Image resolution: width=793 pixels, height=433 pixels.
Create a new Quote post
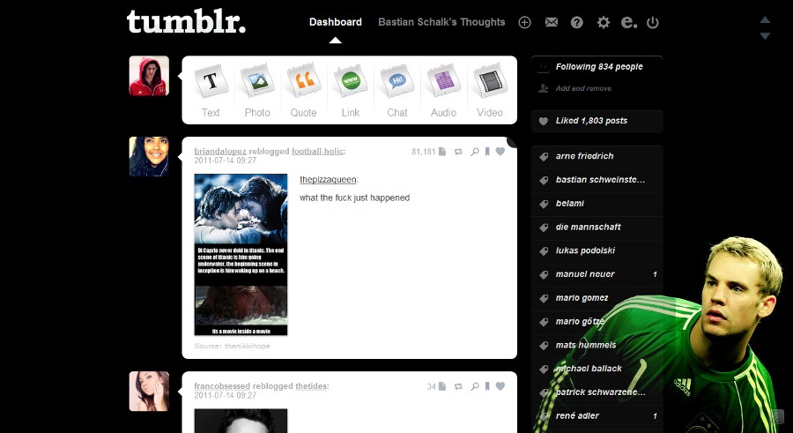(304, 91)
